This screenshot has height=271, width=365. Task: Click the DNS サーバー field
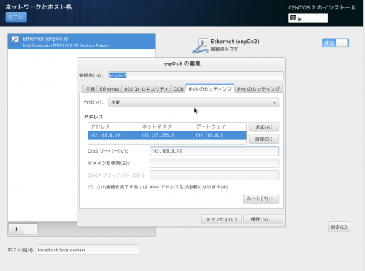214,151
